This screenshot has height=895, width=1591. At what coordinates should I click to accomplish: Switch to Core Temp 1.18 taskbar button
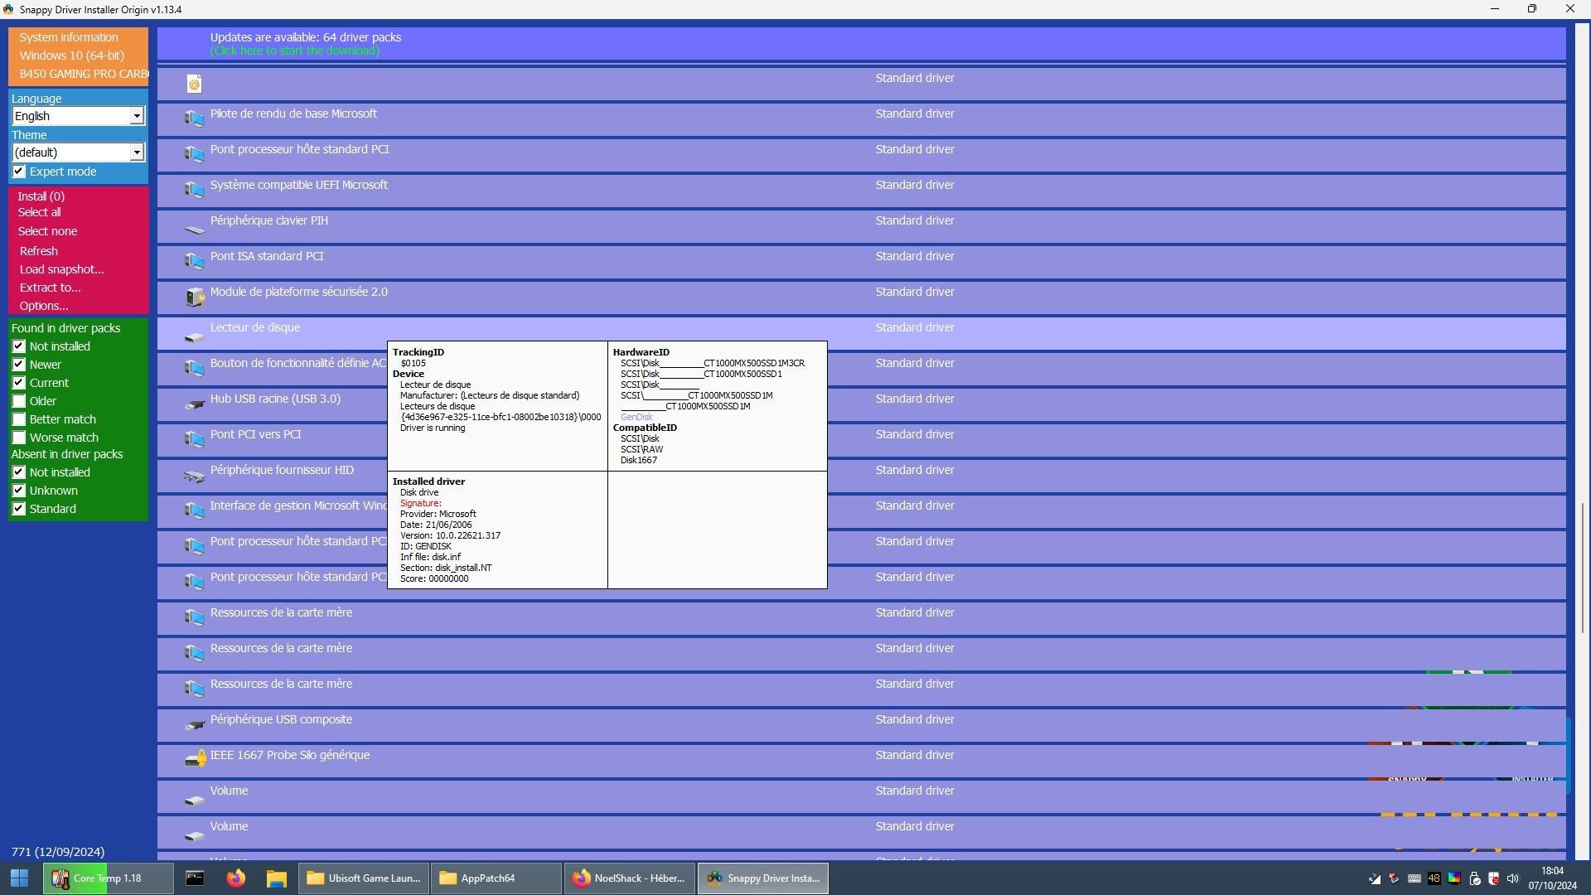pos(109,878)
